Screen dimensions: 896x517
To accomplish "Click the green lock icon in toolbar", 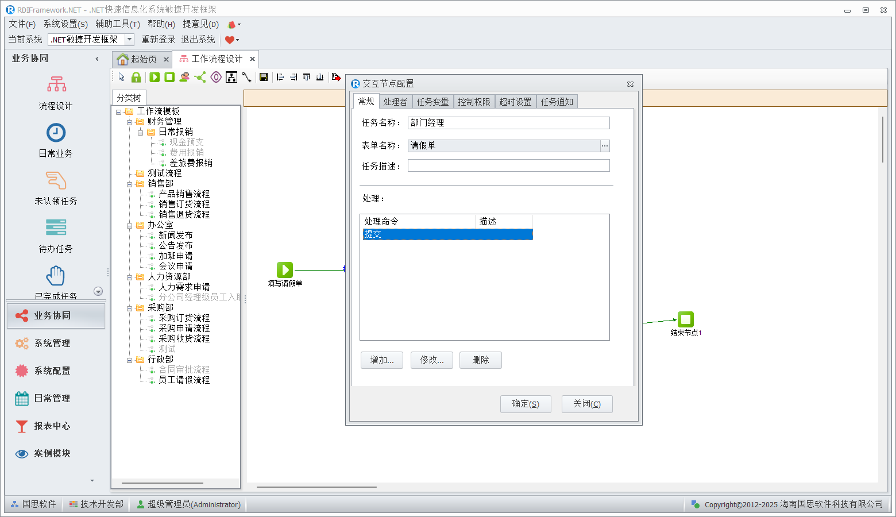I will pos(136,77).
